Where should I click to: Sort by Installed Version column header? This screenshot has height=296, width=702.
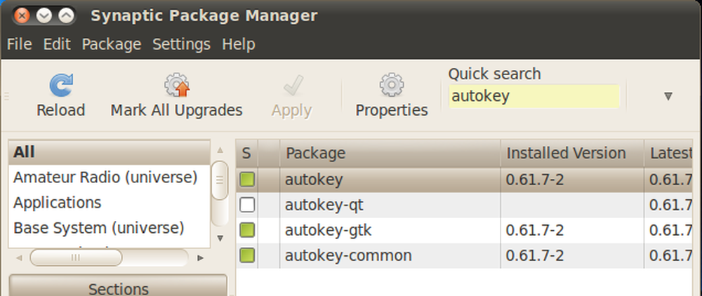(x=572, y=154)
